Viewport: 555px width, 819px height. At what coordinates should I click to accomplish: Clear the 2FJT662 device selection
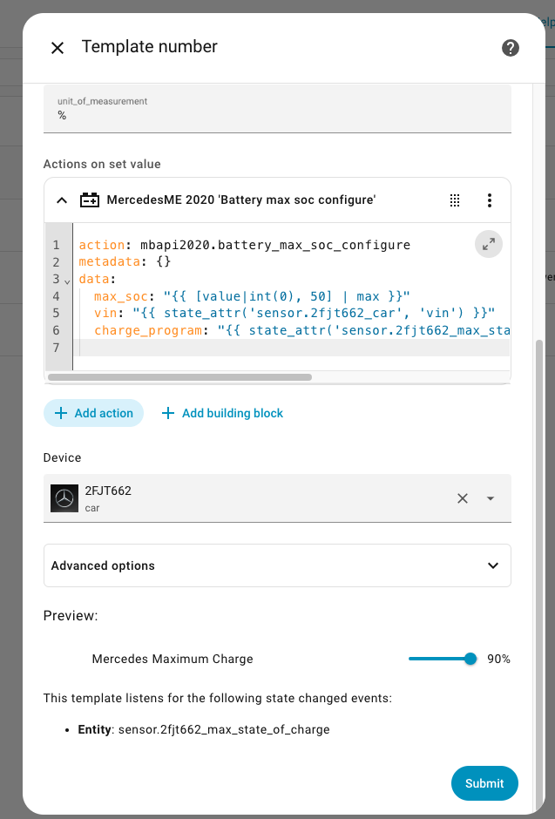[x=463, y=498]
